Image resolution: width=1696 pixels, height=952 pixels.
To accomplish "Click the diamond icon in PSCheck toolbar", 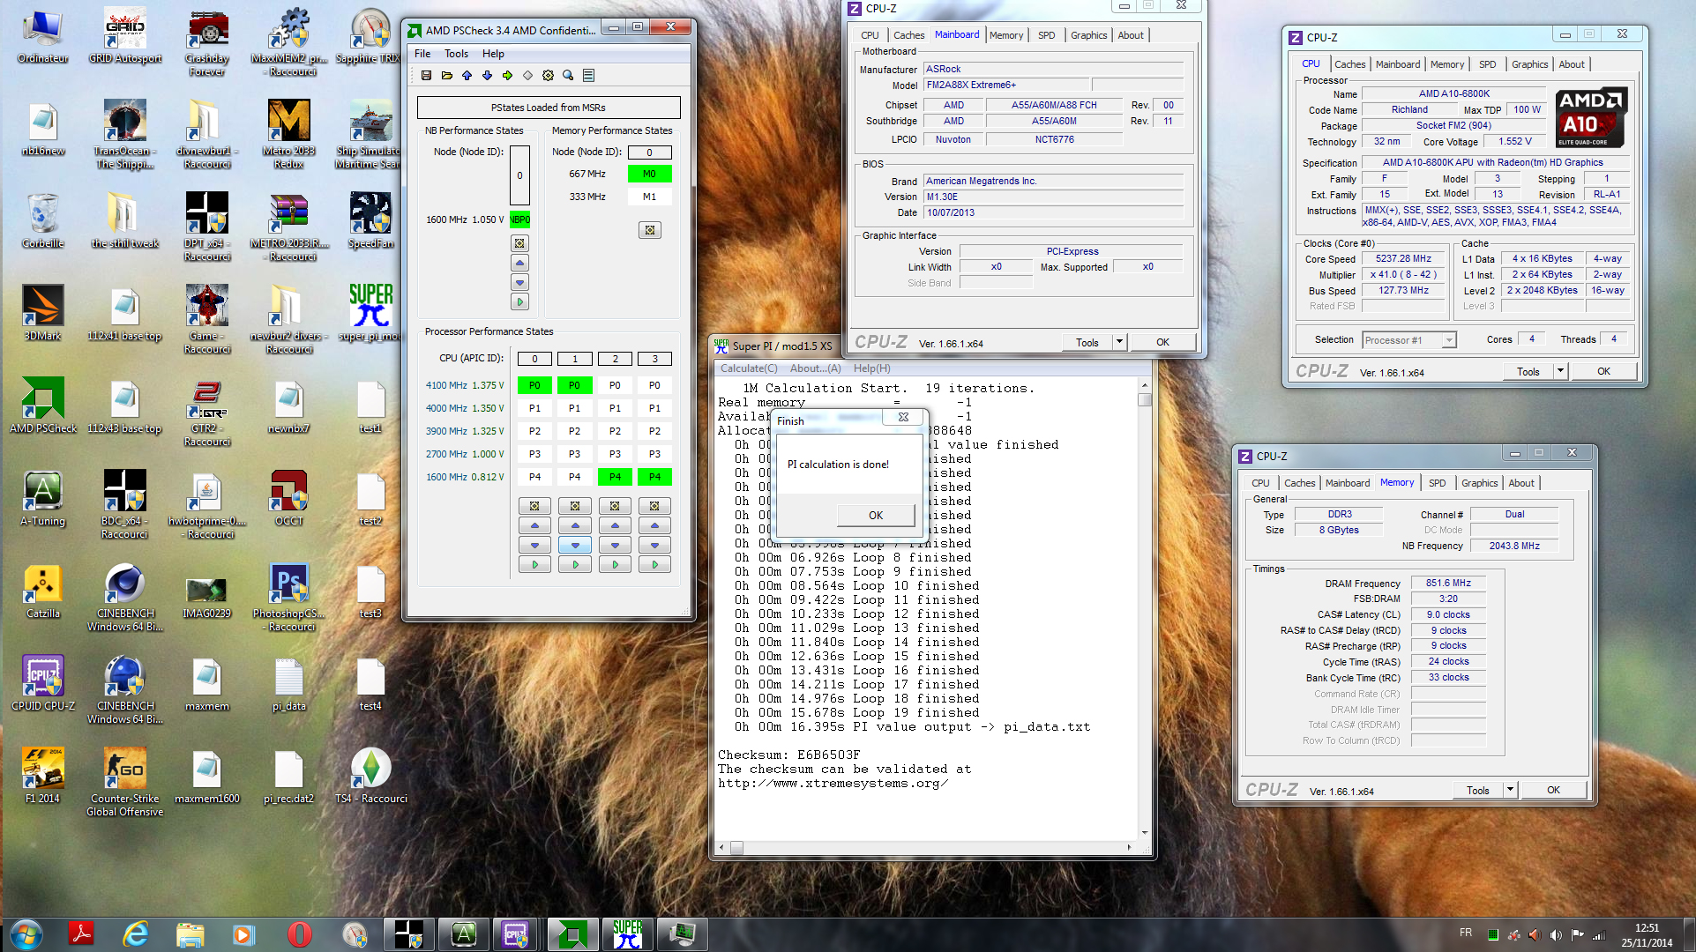I will click(527, 76).
